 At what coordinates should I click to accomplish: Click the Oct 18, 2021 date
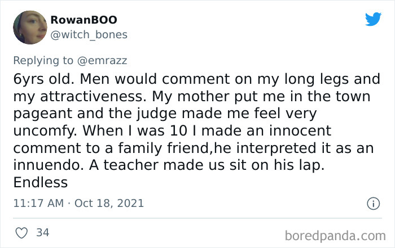[108, 203]
